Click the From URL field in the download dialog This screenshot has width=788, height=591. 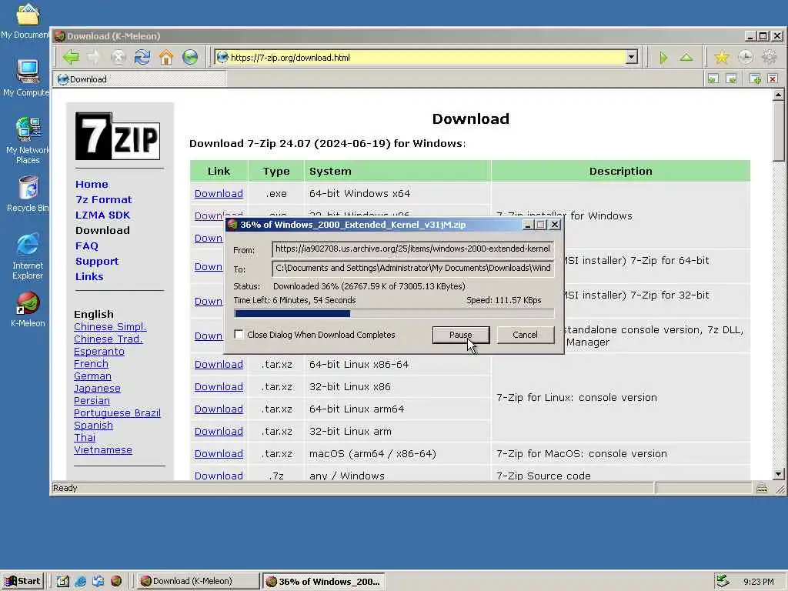pyautogui.click(x=412, y=249)
